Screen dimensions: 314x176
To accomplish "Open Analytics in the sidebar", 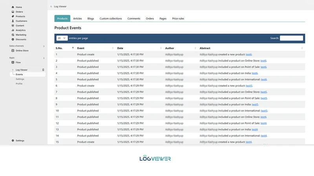I will coord(21,30).
